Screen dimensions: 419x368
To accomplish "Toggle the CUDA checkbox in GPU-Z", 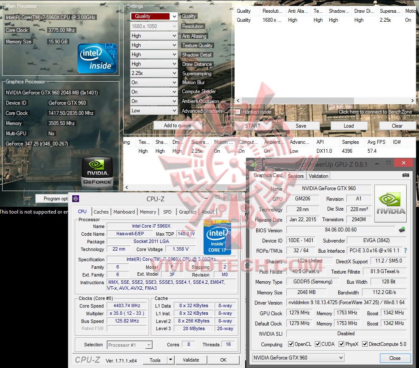I will coord(317,344).
